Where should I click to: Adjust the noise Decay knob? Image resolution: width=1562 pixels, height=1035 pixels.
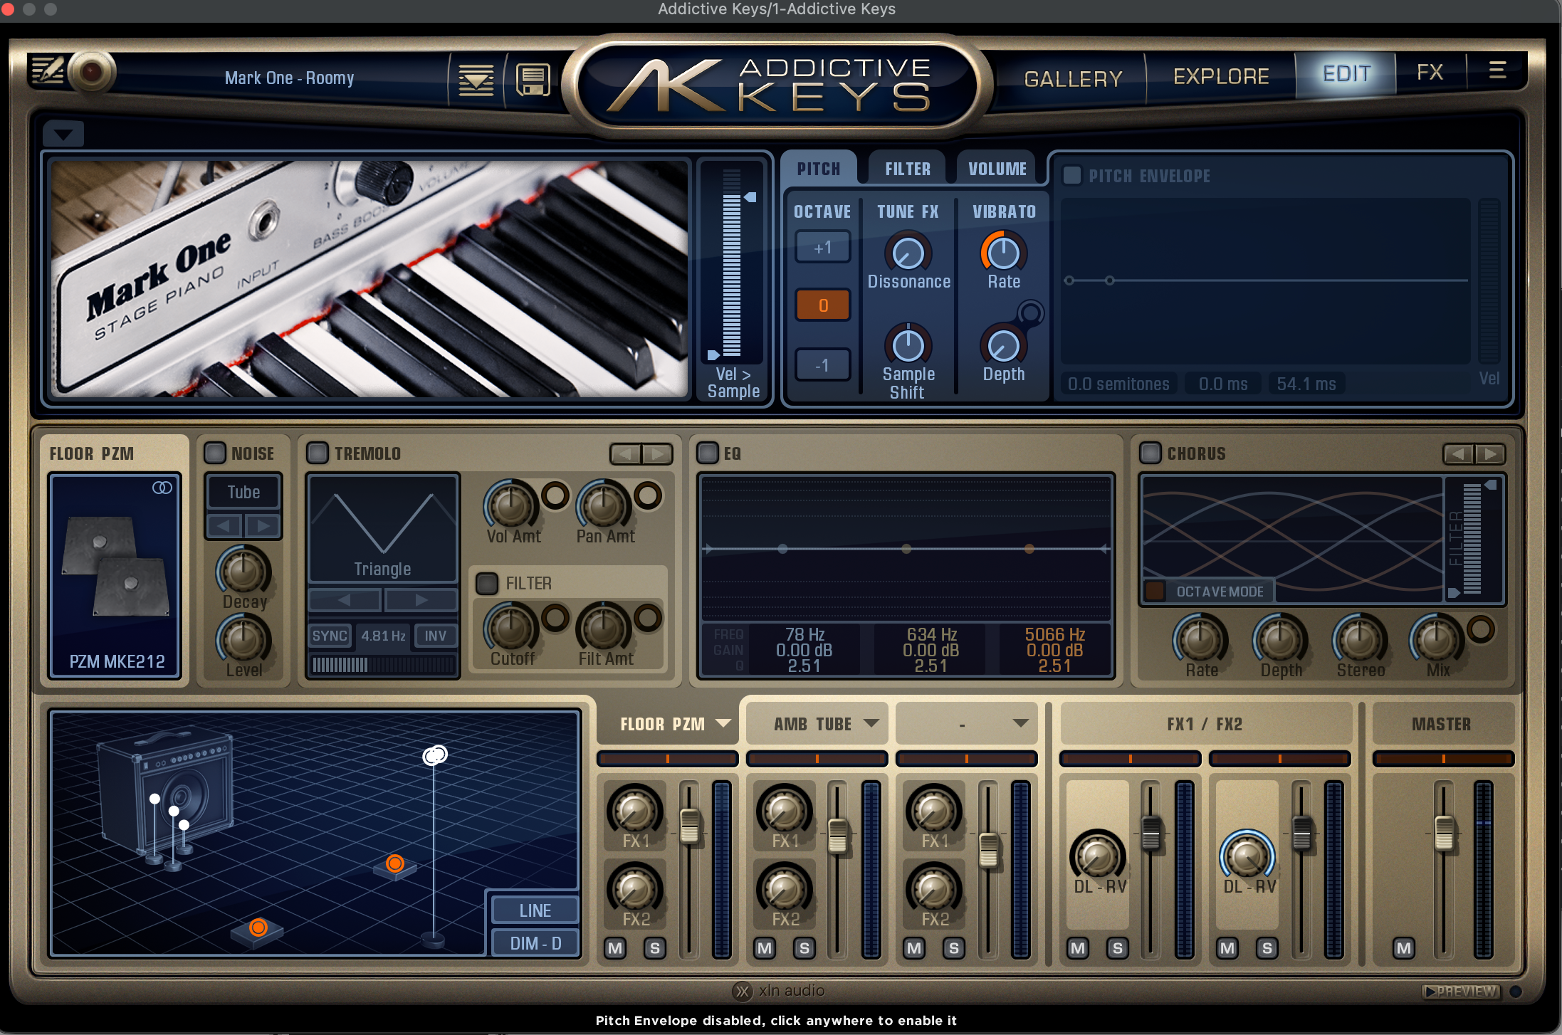tap(243, 571)
